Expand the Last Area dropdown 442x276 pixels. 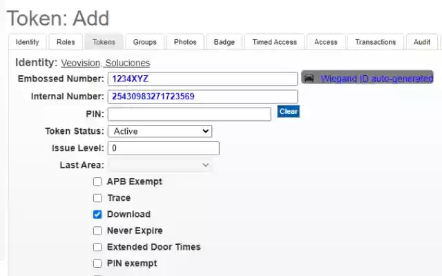160,165
